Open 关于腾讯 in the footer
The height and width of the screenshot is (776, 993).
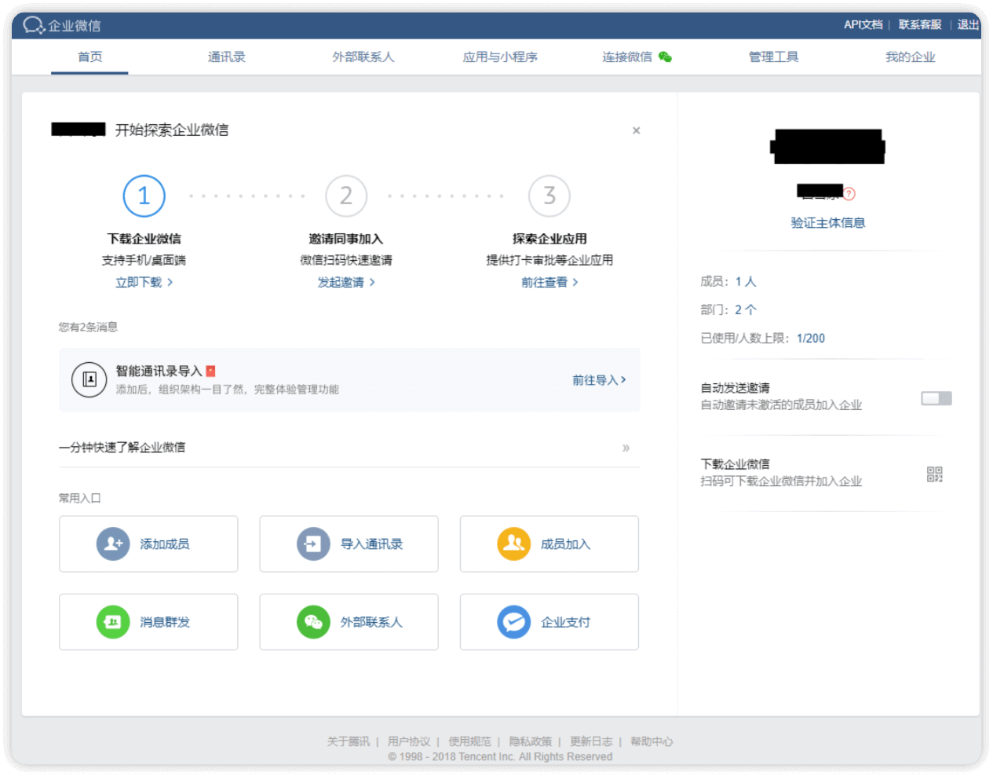[x=348, y=741]
